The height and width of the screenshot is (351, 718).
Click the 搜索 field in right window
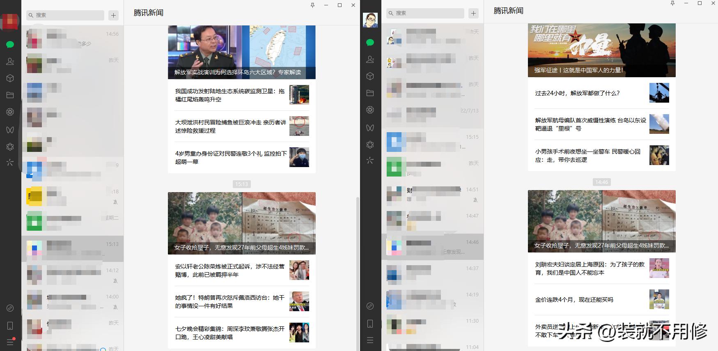[x=425, y=13]
